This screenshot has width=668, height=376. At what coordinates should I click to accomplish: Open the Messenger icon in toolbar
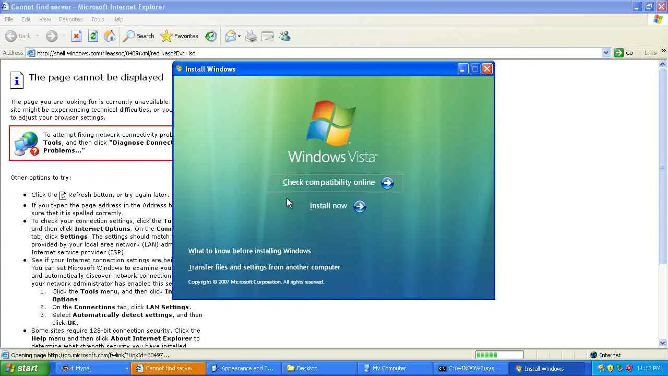click(x=284, y=36)
